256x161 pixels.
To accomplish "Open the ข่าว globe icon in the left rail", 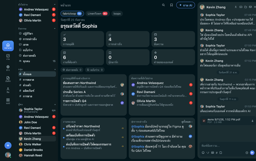I will pyautogui.click(x=8, y=68).
